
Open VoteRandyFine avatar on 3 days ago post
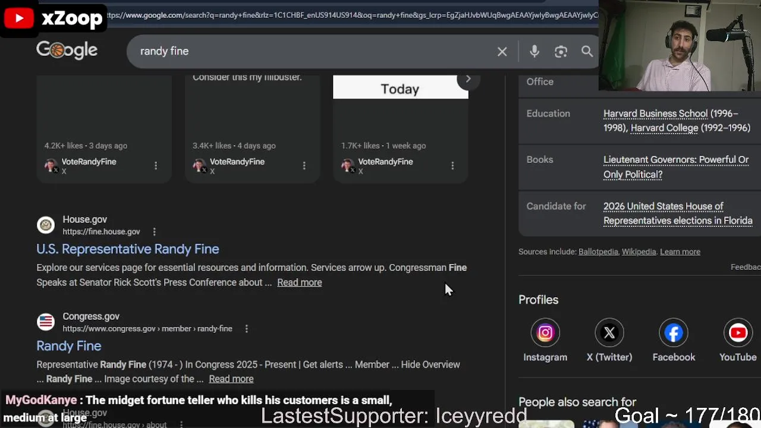pyautogui.click(x=51, y=165)
